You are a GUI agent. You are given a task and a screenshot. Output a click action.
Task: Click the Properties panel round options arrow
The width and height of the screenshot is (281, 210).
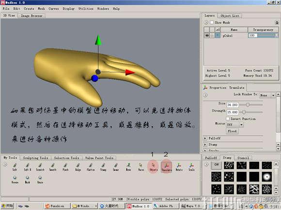pyautogui.click(x=205, y=95)
